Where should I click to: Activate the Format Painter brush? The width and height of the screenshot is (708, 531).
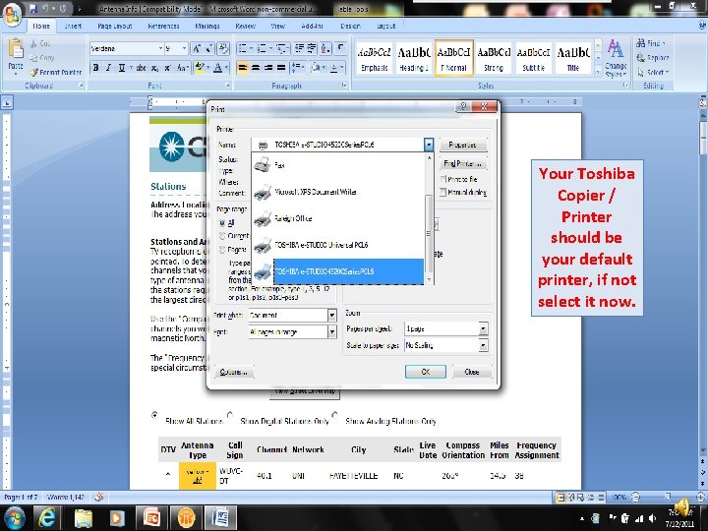tap(33, 72)
